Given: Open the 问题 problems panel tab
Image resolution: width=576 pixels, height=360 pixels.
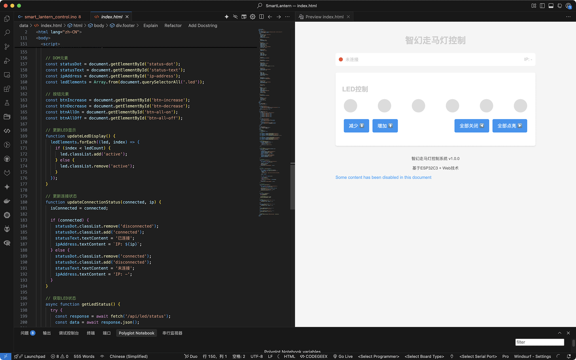Looking at the screenshot, I should (x=28, y=333).
